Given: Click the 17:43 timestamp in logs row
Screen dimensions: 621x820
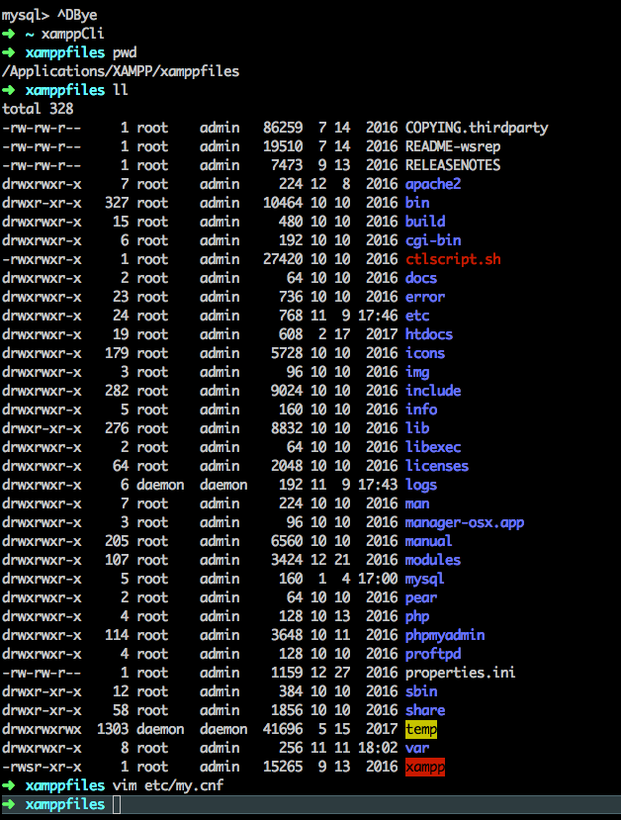Looking at the screenshot, I should (x=378, y=485).
